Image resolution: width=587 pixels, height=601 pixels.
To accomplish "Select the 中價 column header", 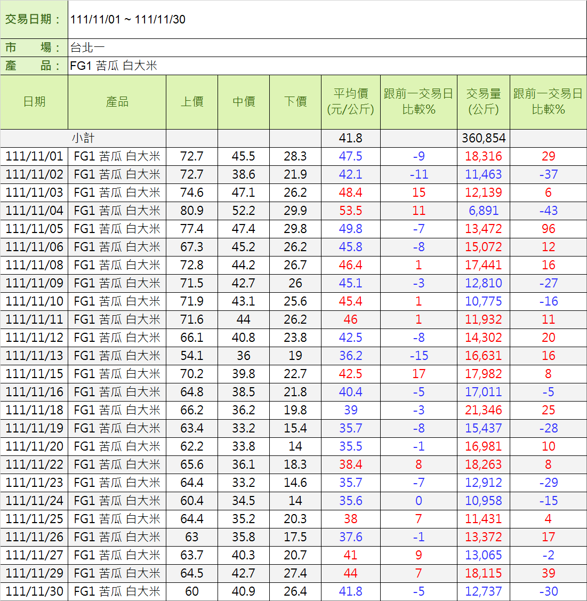I will pyautogui.click(x=244, y=102).
